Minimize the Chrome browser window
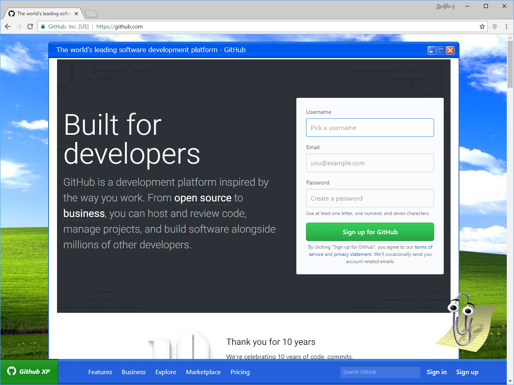Screen dimensions: 514x385 tap(467, 6)
